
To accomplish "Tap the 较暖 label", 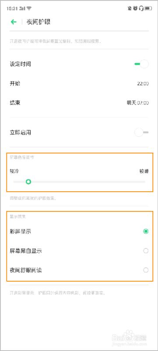I will pos(144,171).
